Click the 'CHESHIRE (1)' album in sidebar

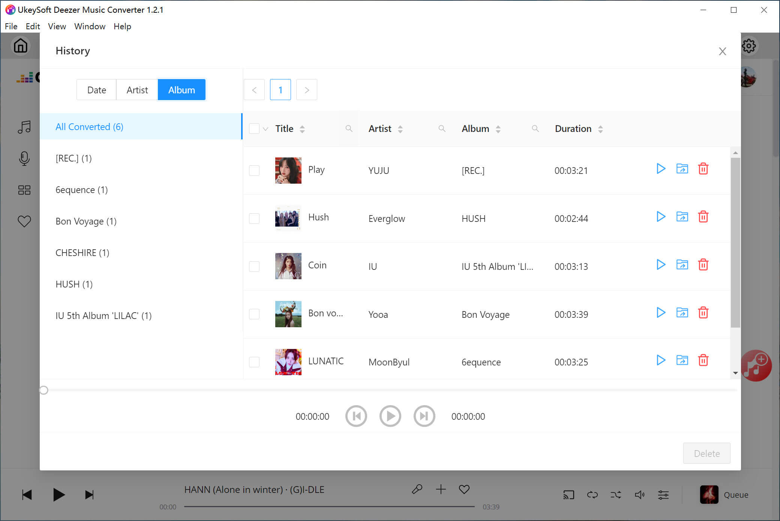click(82, 252)
